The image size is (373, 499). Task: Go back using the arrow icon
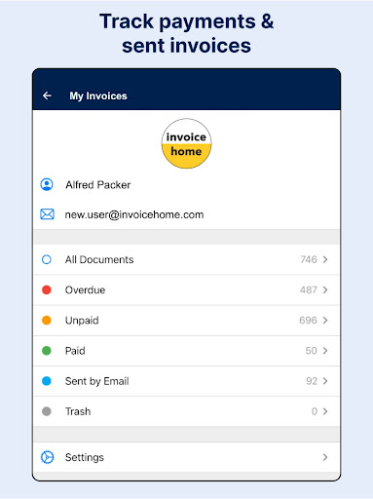(x=47, y=96)
